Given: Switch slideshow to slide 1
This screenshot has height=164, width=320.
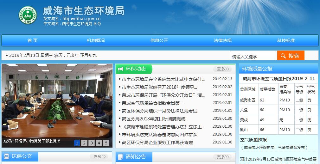Looking at the screenshot, I should 77,143.
